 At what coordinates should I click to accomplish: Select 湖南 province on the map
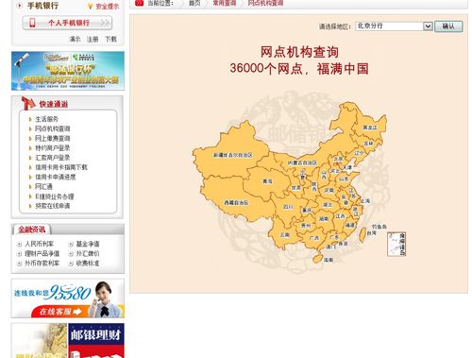[324, 218]
